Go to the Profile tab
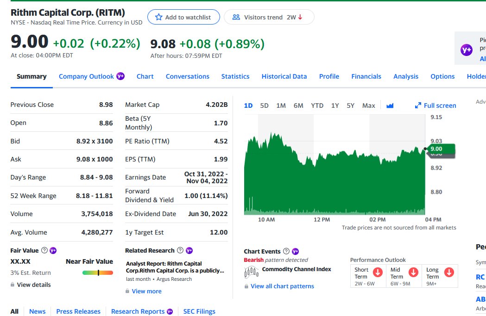486x316 pixels. (329, 76)
